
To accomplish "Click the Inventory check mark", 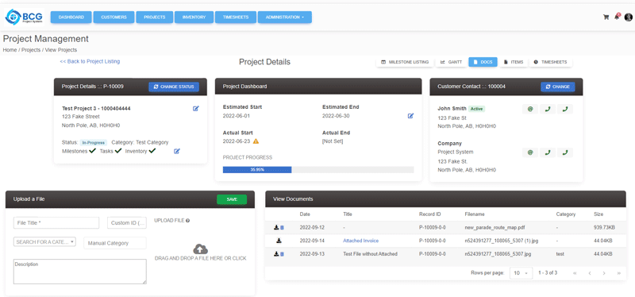I will coord(152,151).
